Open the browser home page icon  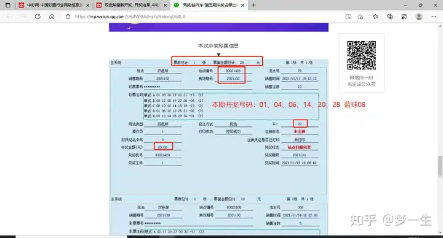(52, 17)
